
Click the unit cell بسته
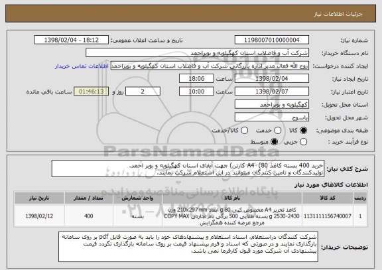tap(137, 216)
